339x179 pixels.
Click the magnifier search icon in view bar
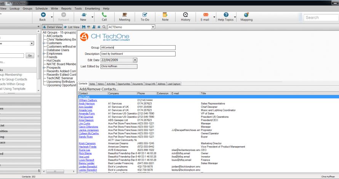click(104, 27)
